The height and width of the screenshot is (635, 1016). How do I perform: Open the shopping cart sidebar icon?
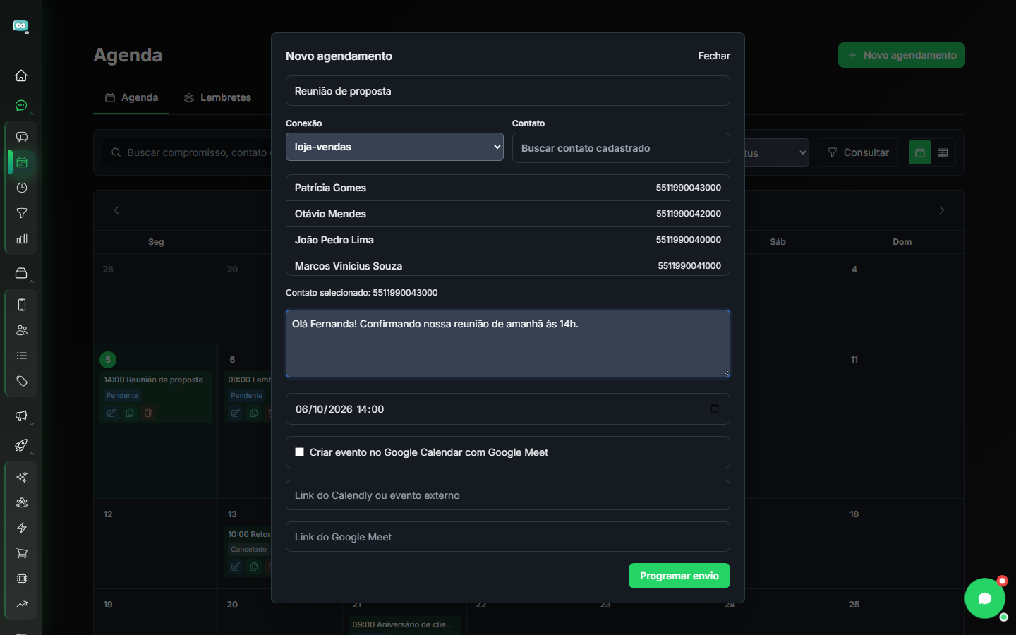click(x=22, y=553)
